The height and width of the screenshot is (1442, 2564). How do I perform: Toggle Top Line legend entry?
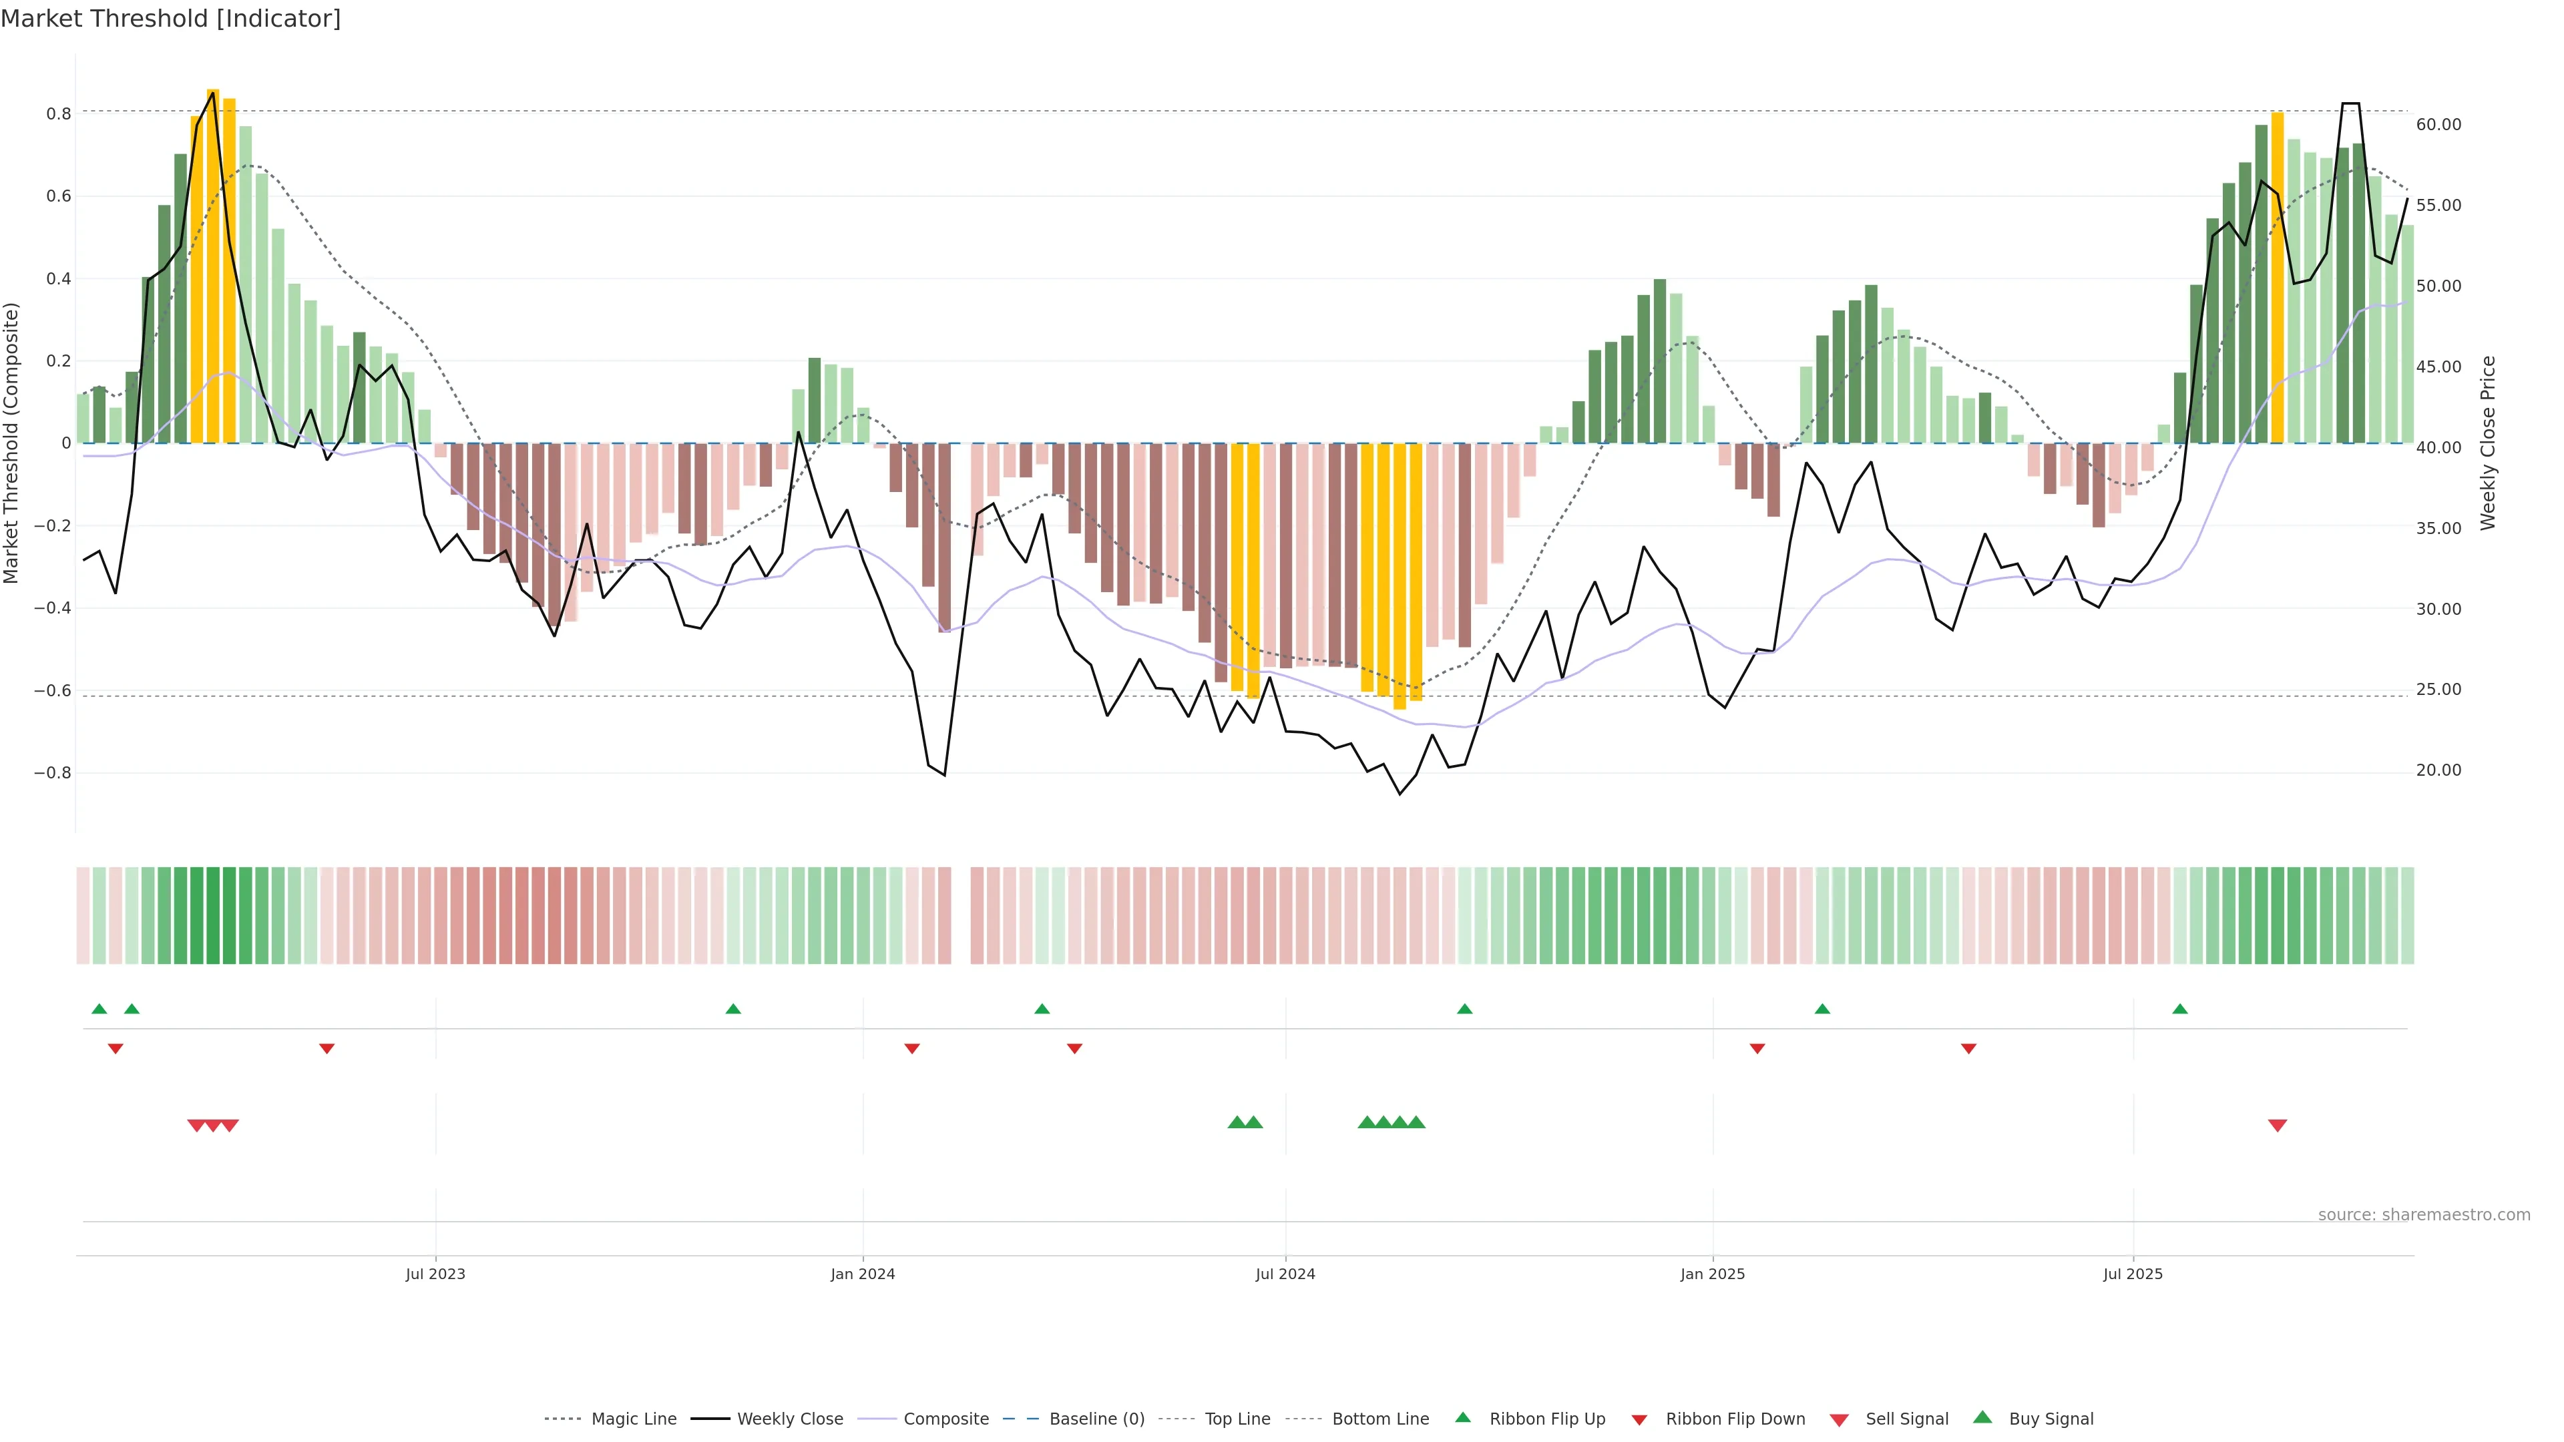coord(1237,1418)
